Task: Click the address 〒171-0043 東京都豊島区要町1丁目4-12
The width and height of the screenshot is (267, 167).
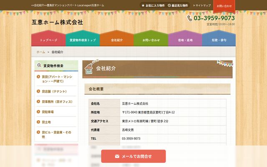Action: click(x=149, y=112)
